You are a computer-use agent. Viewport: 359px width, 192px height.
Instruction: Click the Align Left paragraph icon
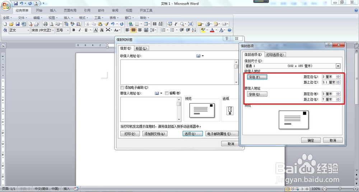(127, 30)
